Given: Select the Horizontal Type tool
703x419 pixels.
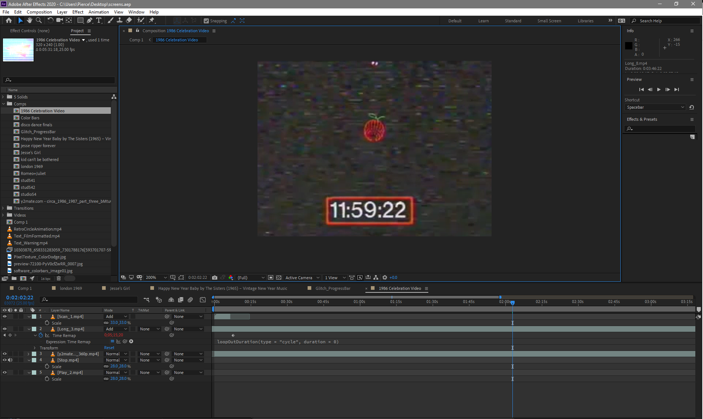Looking at the screenshot, I should click(99, 20).
